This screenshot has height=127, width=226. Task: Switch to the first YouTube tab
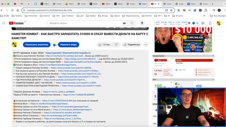coord(15,4)
